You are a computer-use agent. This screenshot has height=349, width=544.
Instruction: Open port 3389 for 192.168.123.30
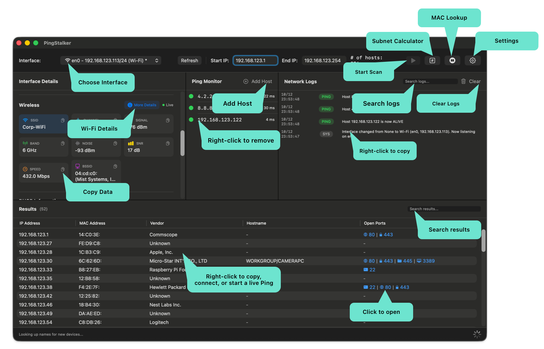click(428, 261)
